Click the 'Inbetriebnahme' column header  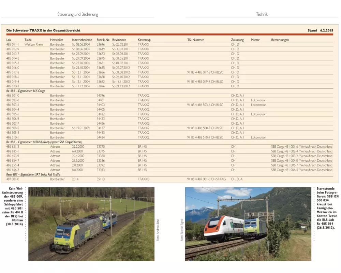pos(82,40)
